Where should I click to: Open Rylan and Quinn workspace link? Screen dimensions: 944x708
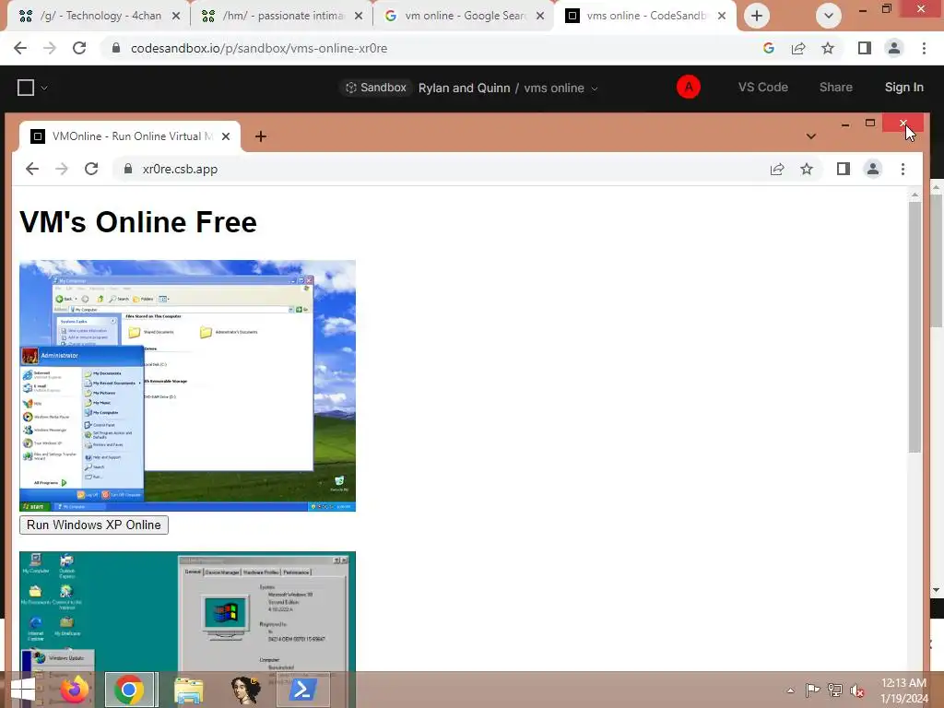click(x=465, y=88)
